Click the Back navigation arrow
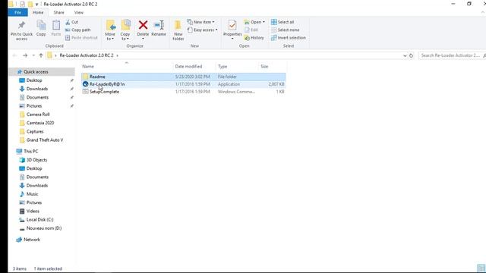The image size is (486, 273). pos(14,55)
